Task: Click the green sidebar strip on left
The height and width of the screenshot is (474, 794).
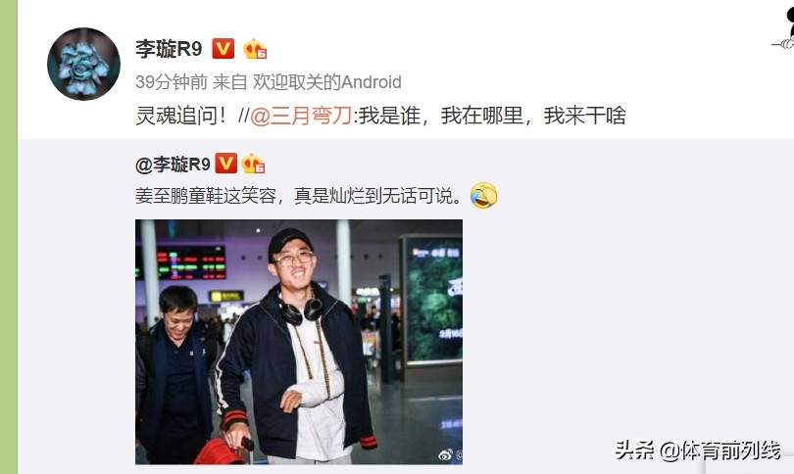Action: 9,237
